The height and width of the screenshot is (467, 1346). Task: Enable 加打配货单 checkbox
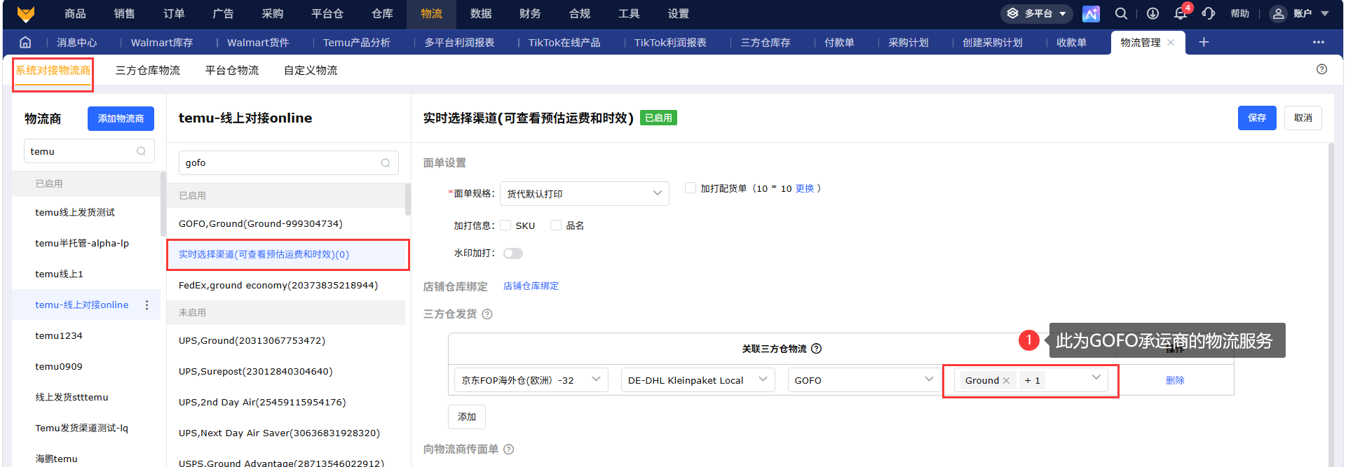(691, 188)
